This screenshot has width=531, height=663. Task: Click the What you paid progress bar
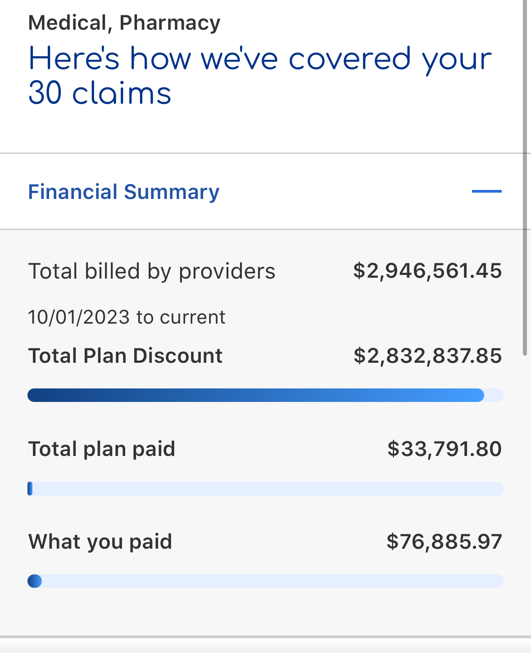point(265,581)
